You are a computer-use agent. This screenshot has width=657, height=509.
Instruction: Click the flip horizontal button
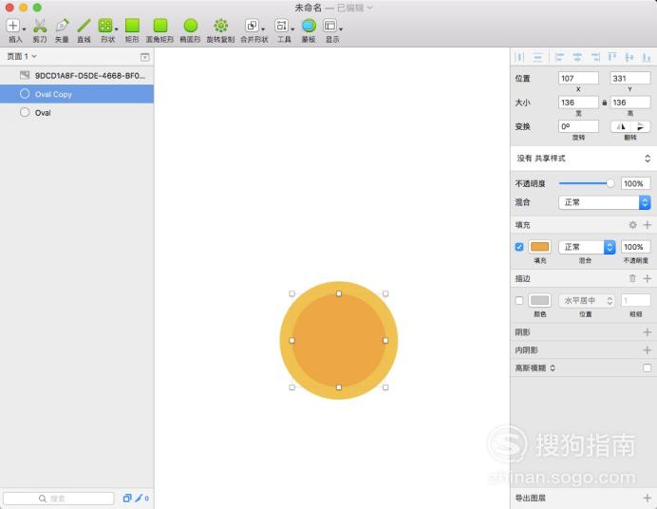click(x=621, y=126)
